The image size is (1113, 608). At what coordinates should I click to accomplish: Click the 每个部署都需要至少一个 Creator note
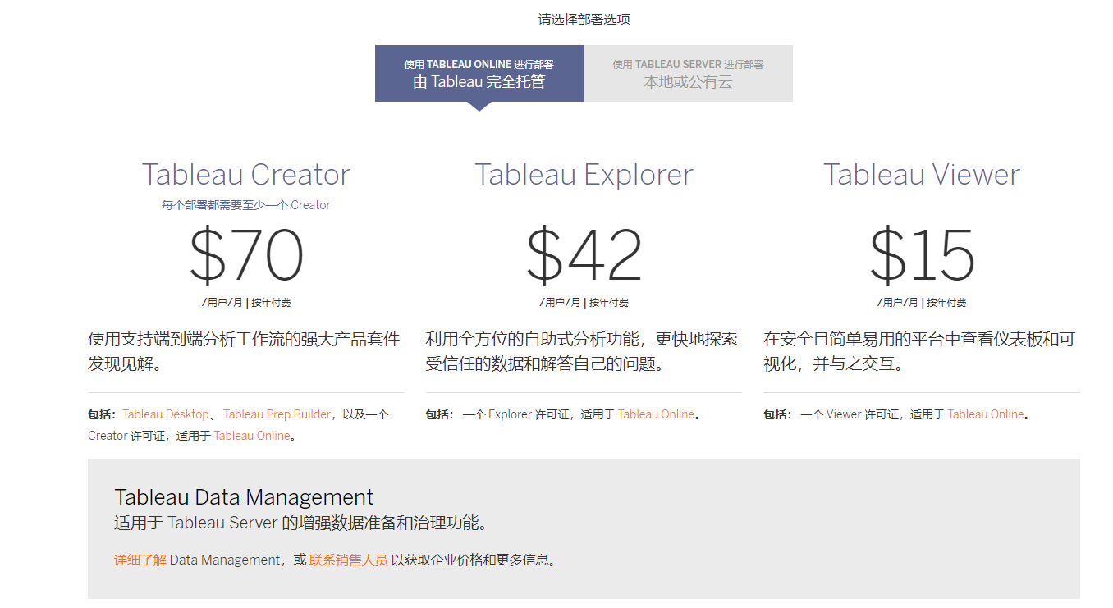[246, 205]
